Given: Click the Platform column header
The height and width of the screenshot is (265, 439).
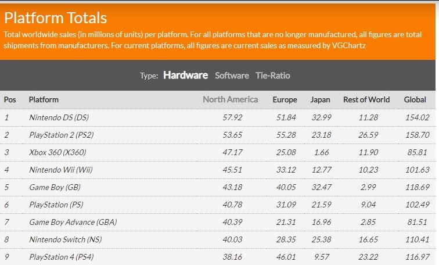Looking at the screenshot, I should coord(44,100).
